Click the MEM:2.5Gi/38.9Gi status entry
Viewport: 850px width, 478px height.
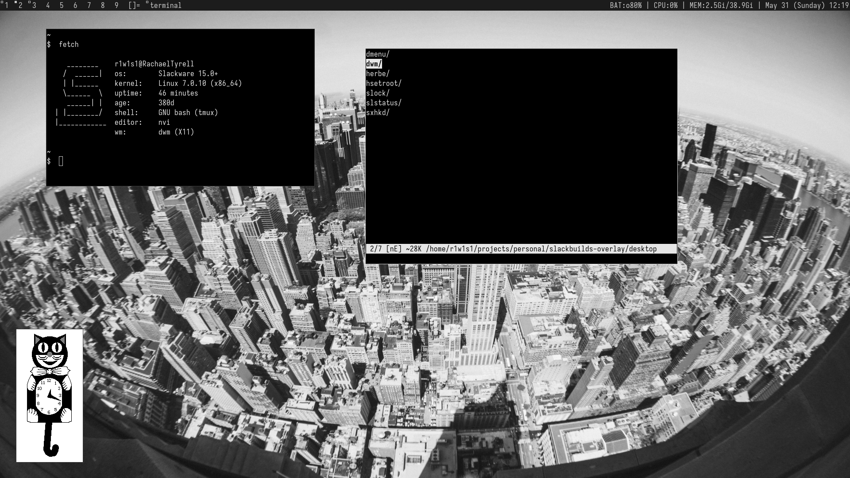coord(721,5)
